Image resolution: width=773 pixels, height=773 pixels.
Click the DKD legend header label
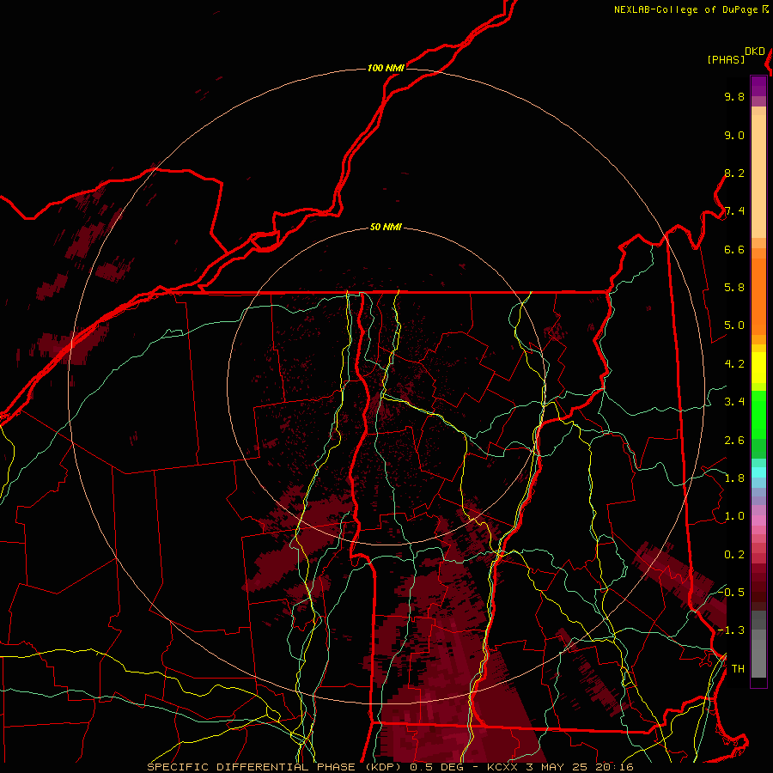(x=755, y=52)
